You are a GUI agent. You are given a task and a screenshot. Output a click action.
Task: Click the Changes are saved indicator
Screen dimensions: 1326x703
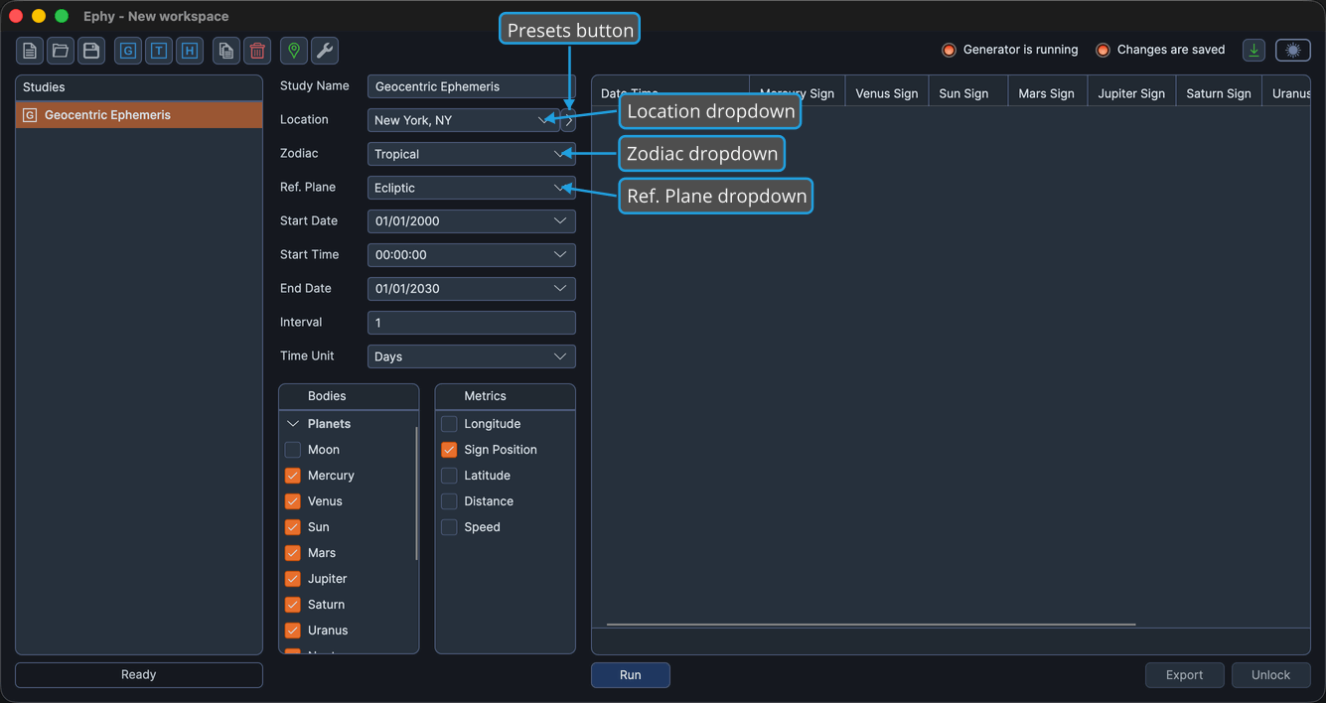pos(1160,50)
